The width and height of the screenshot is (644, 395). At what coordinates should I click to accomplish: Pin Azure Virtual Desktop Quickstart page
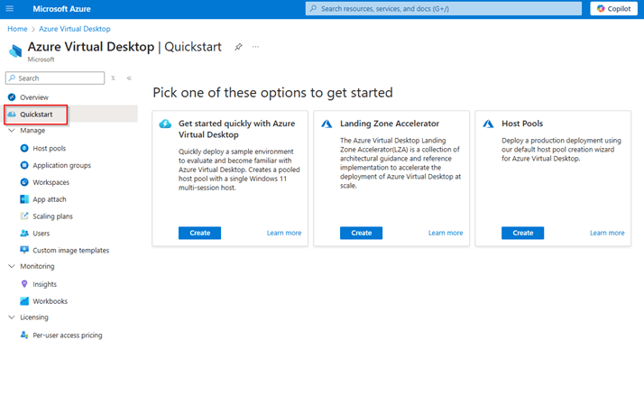(x=238, y=47)
